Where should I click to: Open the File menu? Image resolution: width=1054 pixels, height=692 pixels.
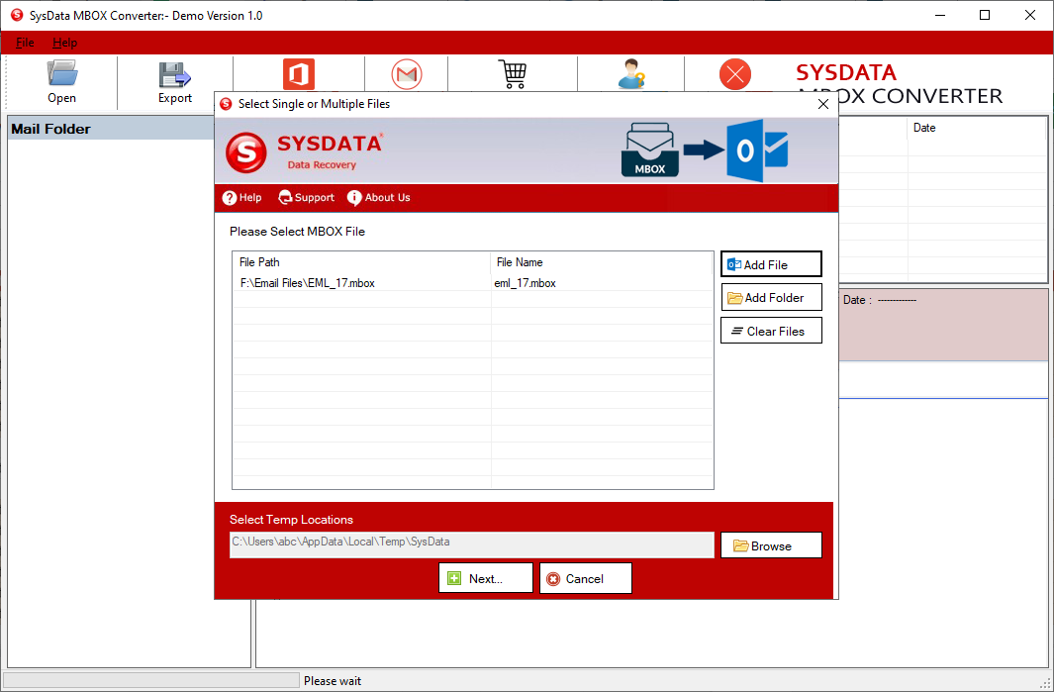pos(25,43)
